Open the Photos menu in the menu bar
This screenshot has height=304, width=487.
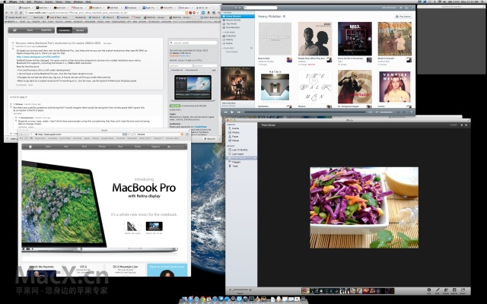coord(38,2)
